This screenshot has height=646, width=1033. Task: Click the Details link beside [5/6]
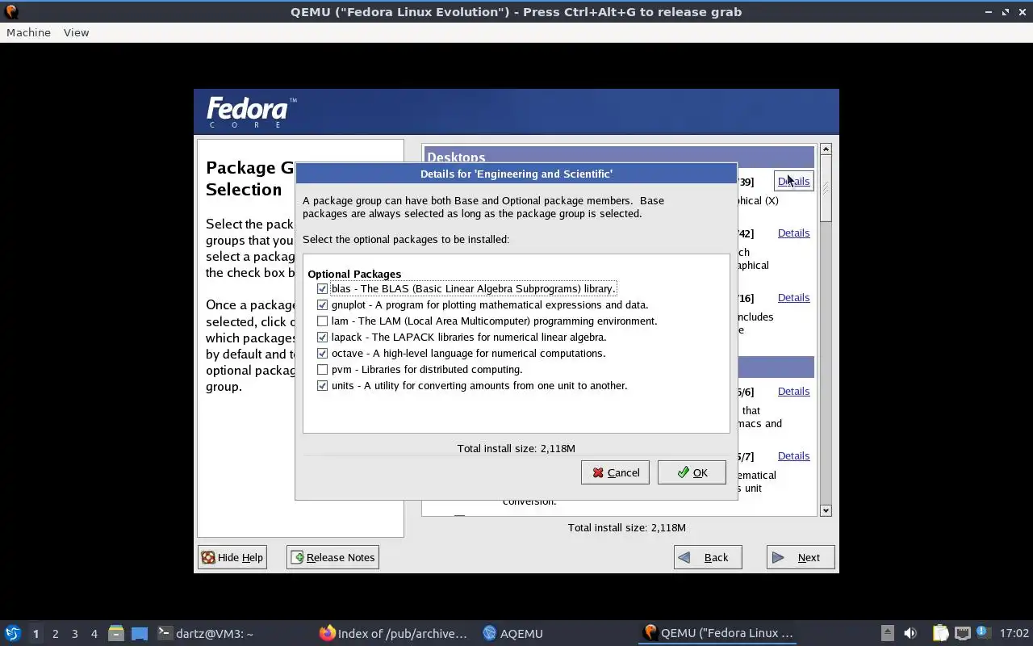click(x=793, y=391)
